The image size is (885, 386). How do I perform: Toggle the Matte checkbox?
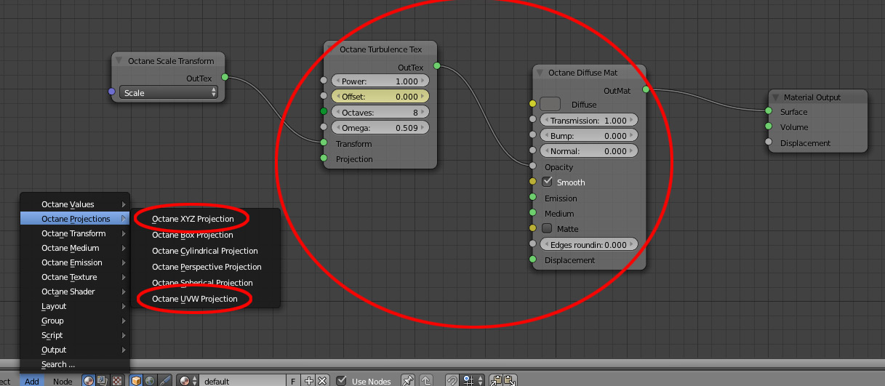[548, 228]
